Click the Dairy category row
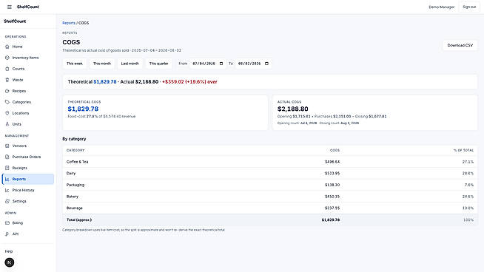The height and width of the screenshot is (272, 484). 270,173
